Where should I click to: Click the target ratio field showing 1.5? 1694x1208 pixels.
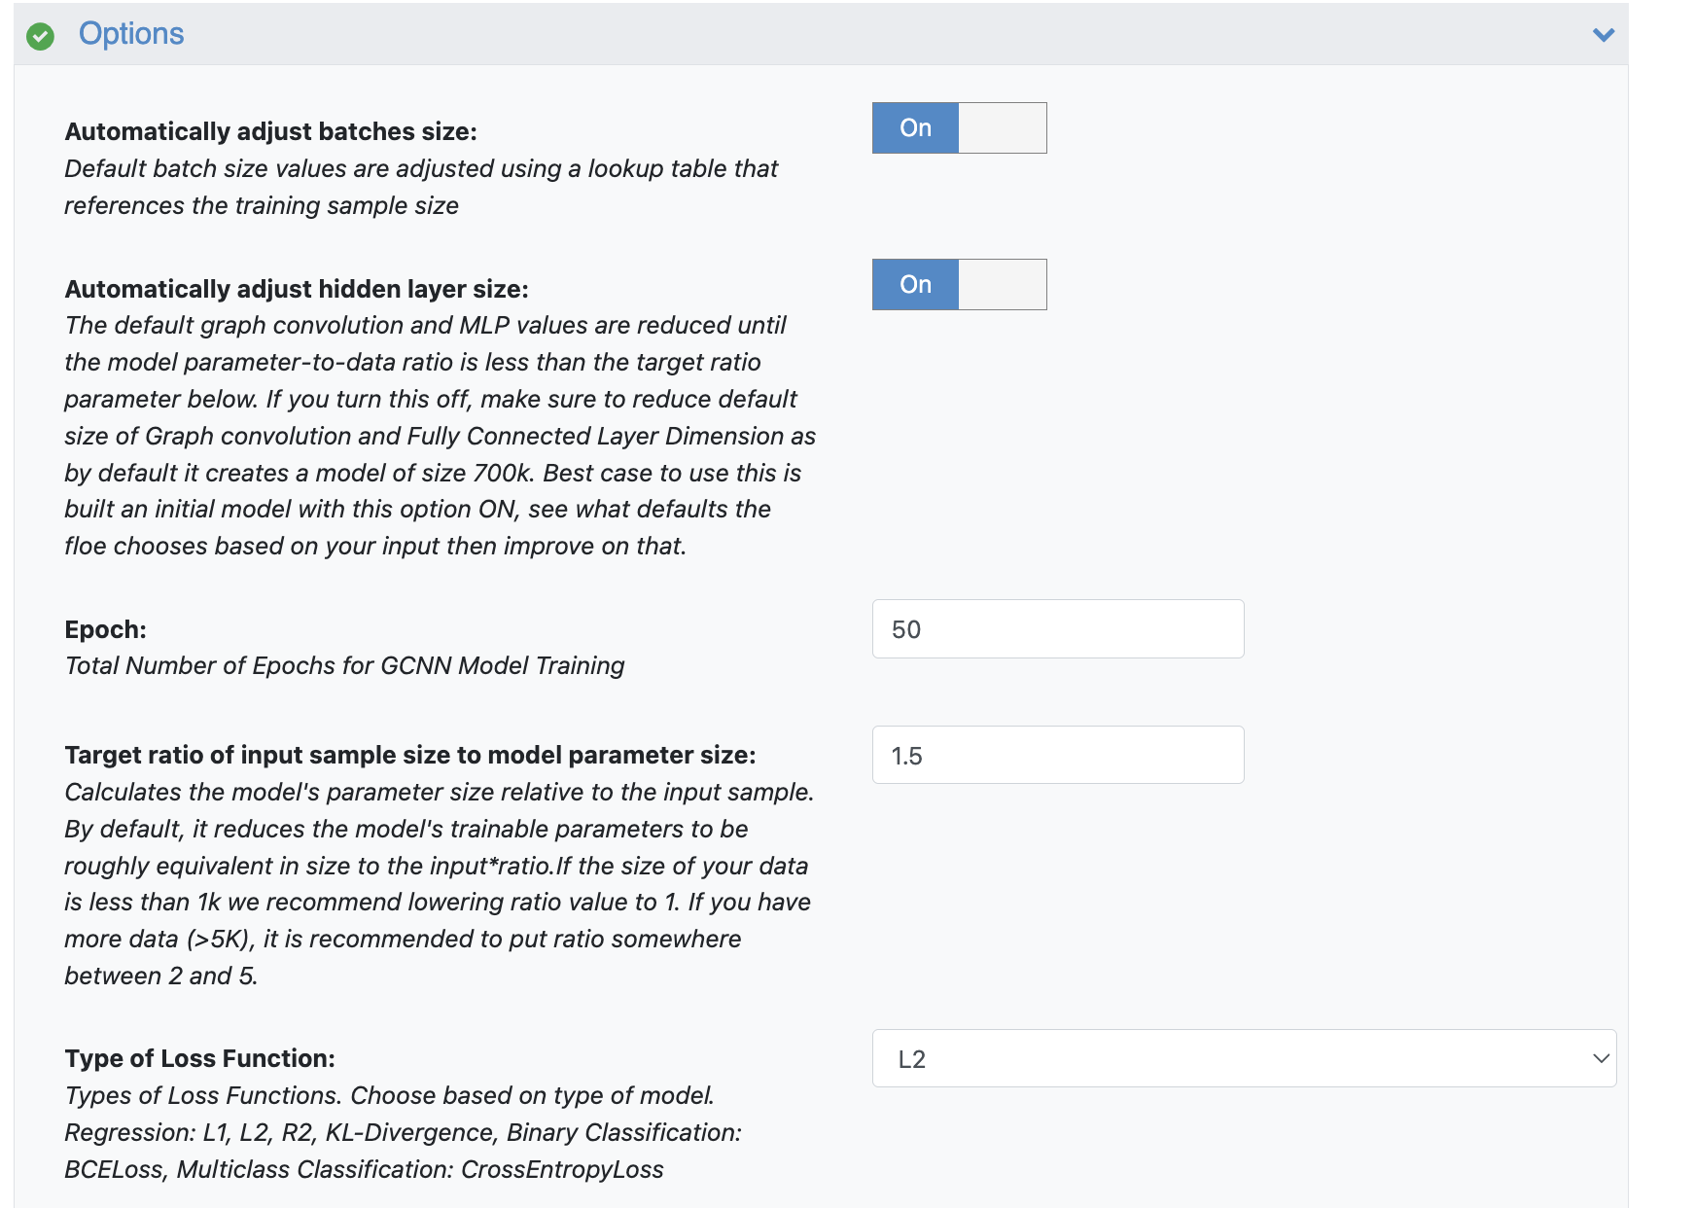point(1057,756)
